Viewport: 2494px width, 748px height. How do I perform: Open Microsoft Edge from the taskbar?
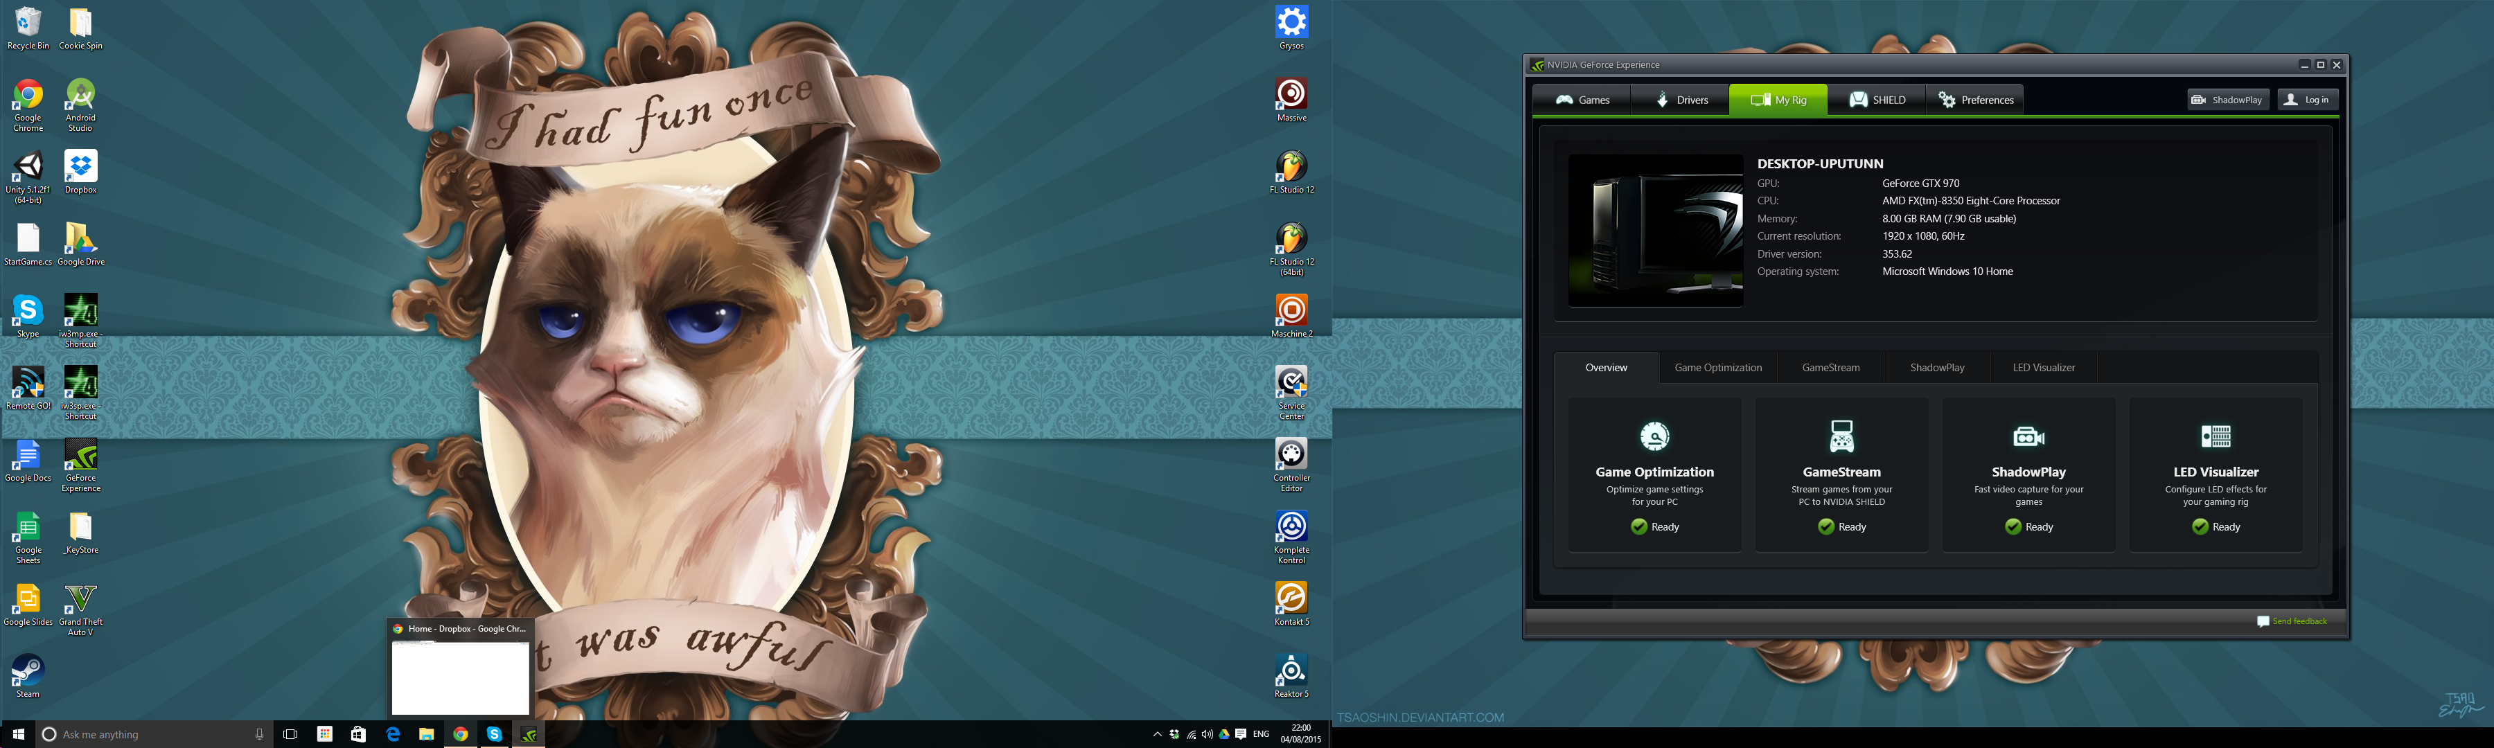(392, 734)
